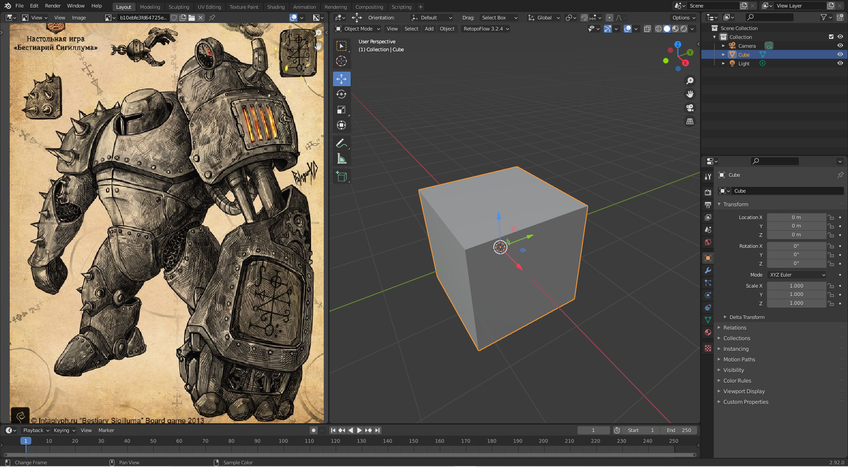Screen dimensions: 848x467
Task: Activate the 3D Cursor tool
Action: click(x=341, y=61)
